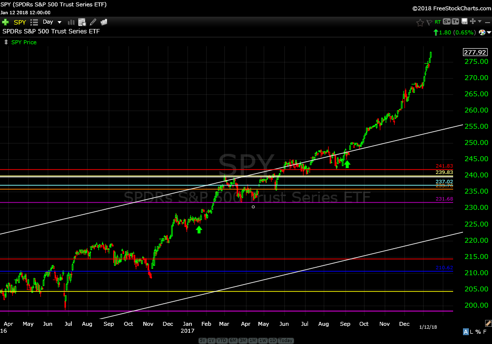
Task: Click the floppy disk save icon
Action: (x=464, y=22)
